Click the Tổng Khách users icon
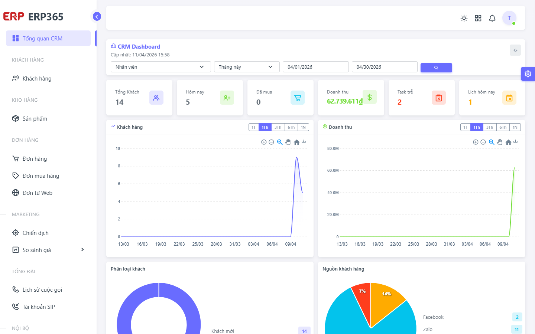The width and height of the screenshot is (535, 334). (x=156, y=98)
